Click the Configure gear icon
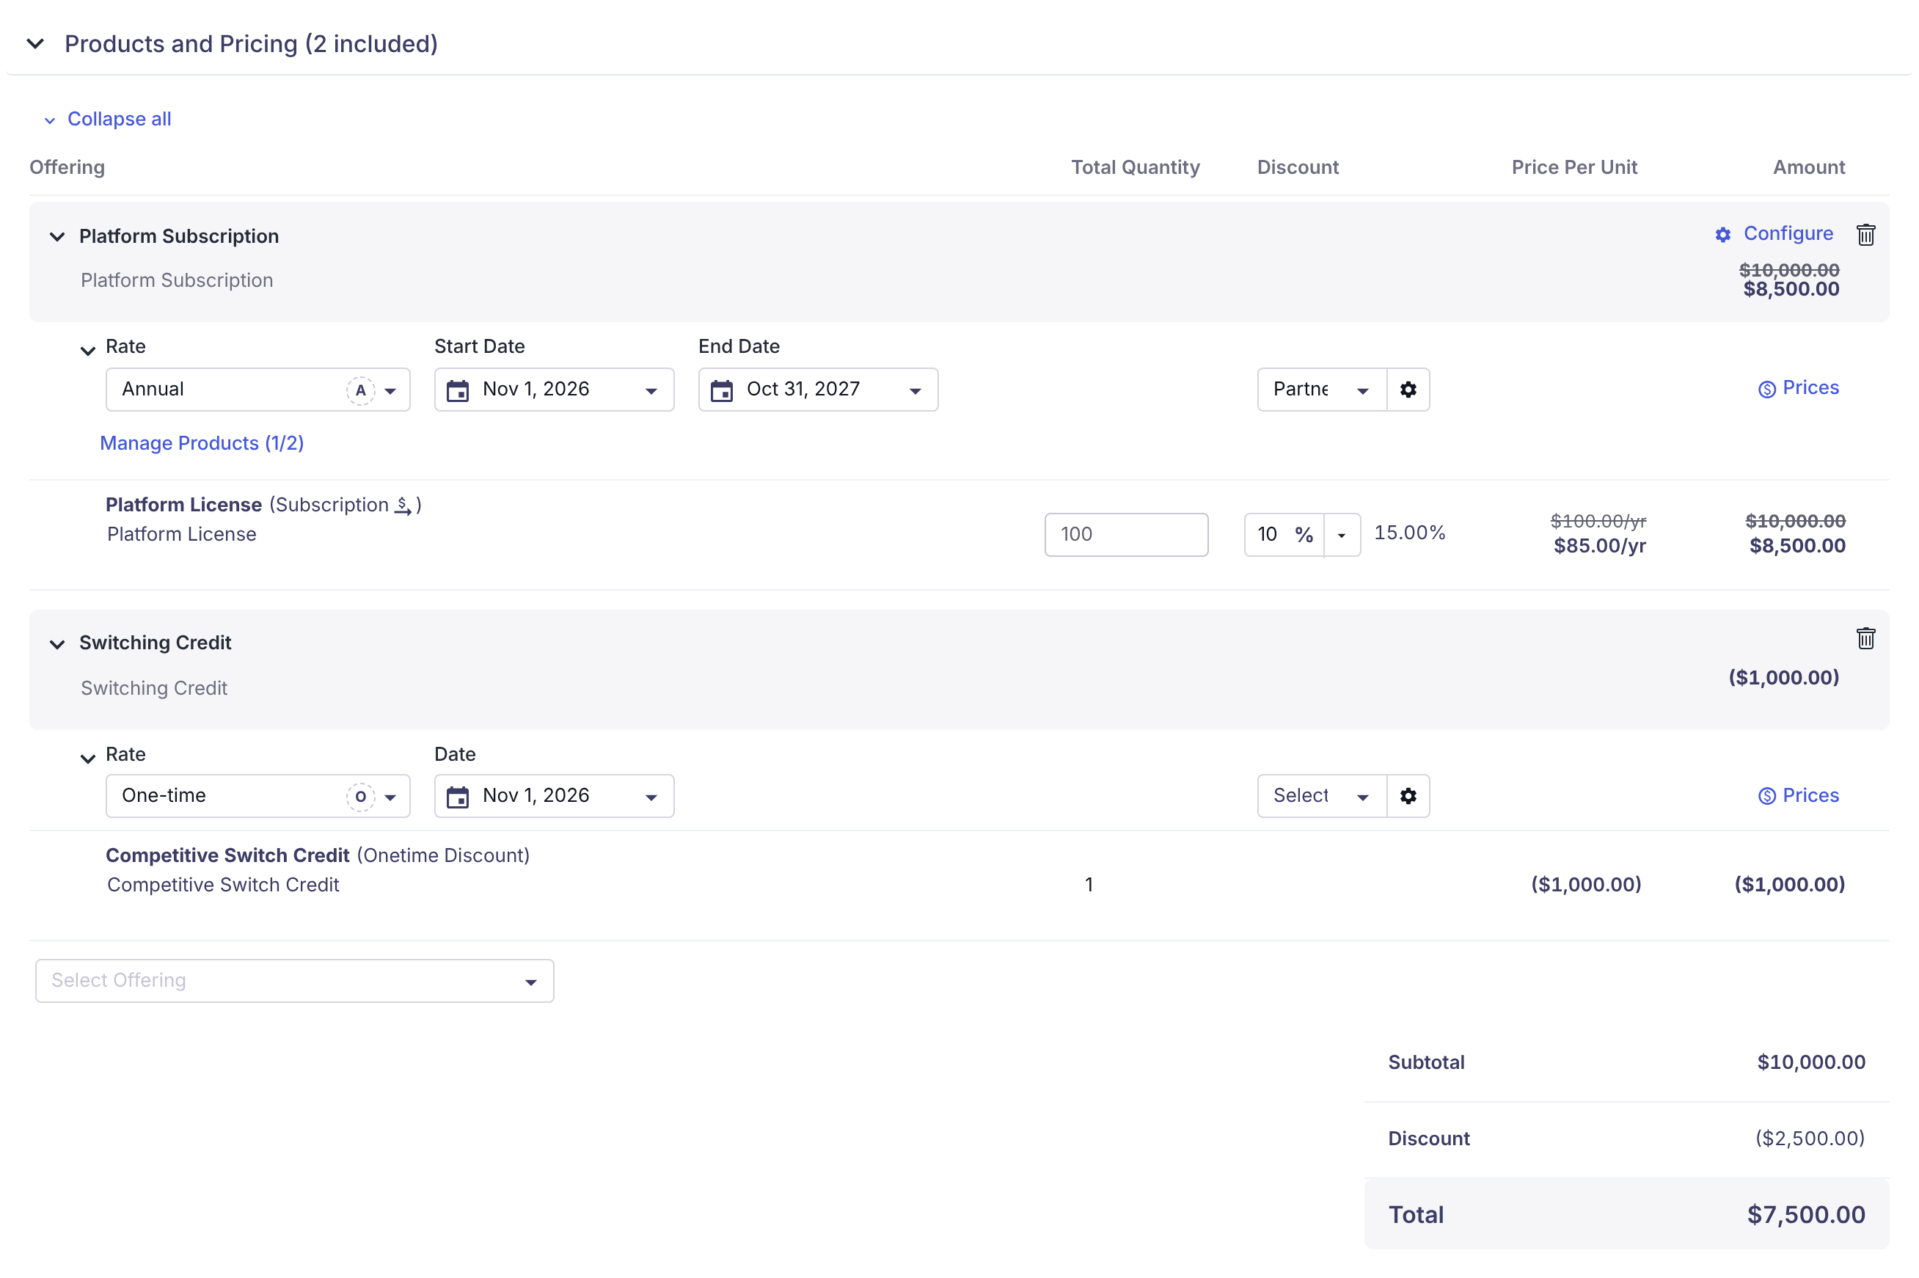The height and width of the screenshot is (1278, 1919). click(1722, 235)
